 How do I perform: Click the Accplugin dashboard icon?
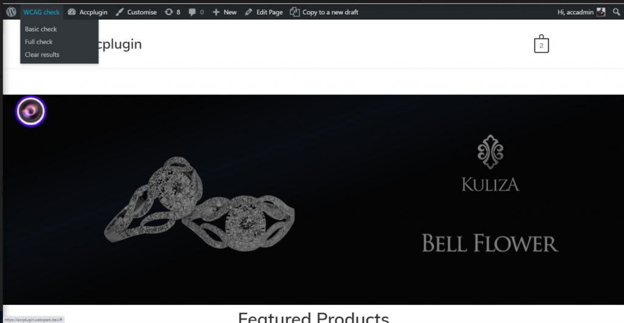[72, 12]
